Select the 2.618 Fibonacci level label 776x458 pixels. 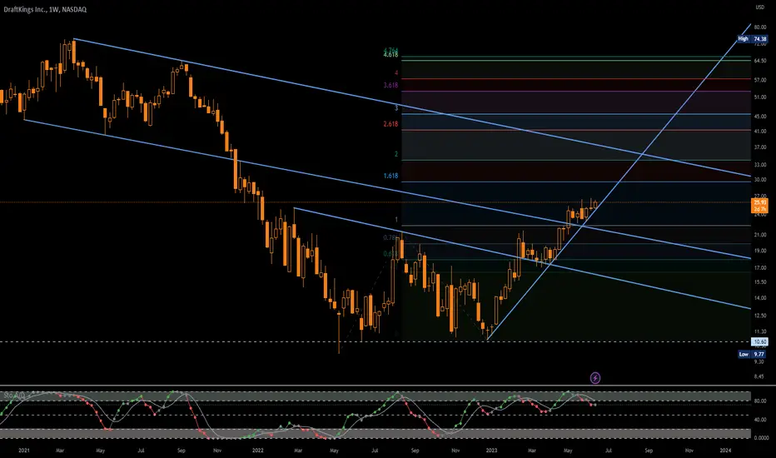(x=390, y=124)
